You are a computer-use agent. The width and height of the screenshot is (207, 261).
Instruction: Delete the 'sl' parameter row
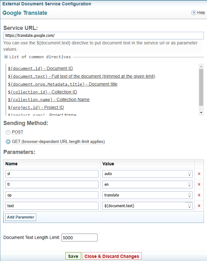[x=199, y=174]
